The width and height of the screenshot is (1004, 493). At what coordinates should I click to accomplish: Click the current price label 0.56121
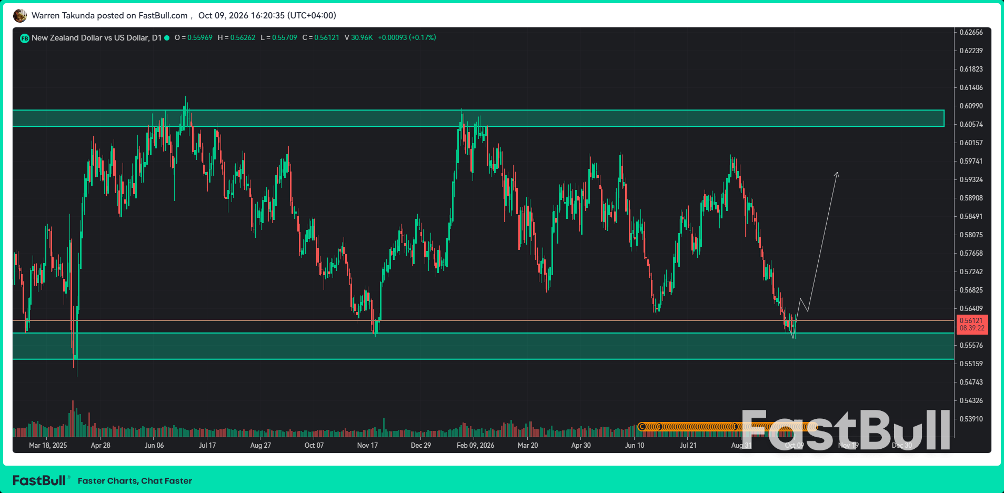tap(971, 320)
